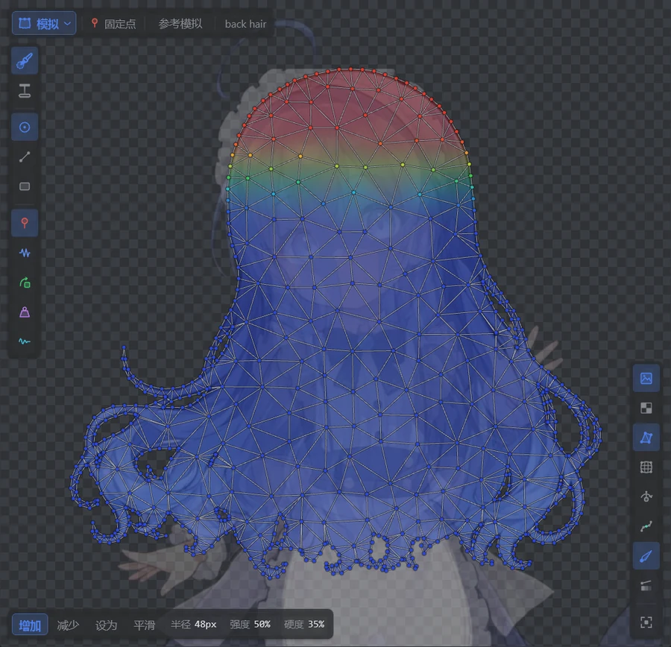Toggle the blue weight paint overlay icon
Viewport: 671px width, 647px height.
646,556
